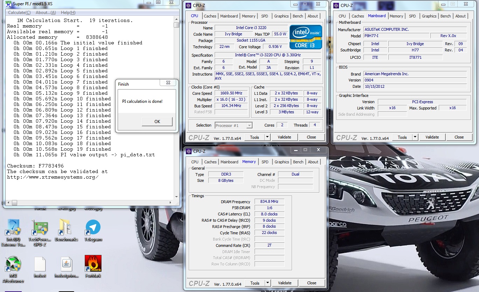Select the hwbotprime Java file icon

coord(66,268)
